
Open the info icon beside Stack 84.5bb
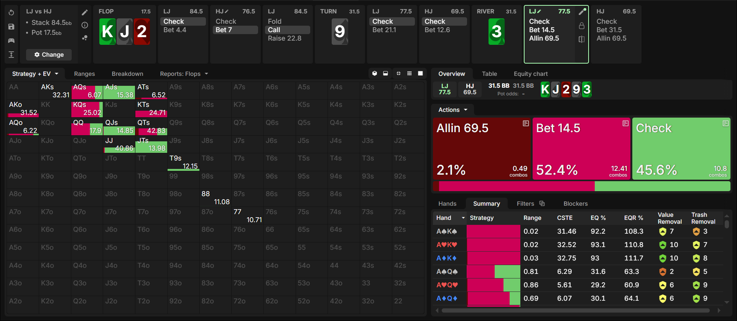pyautogui.click(x=85, y=25)
